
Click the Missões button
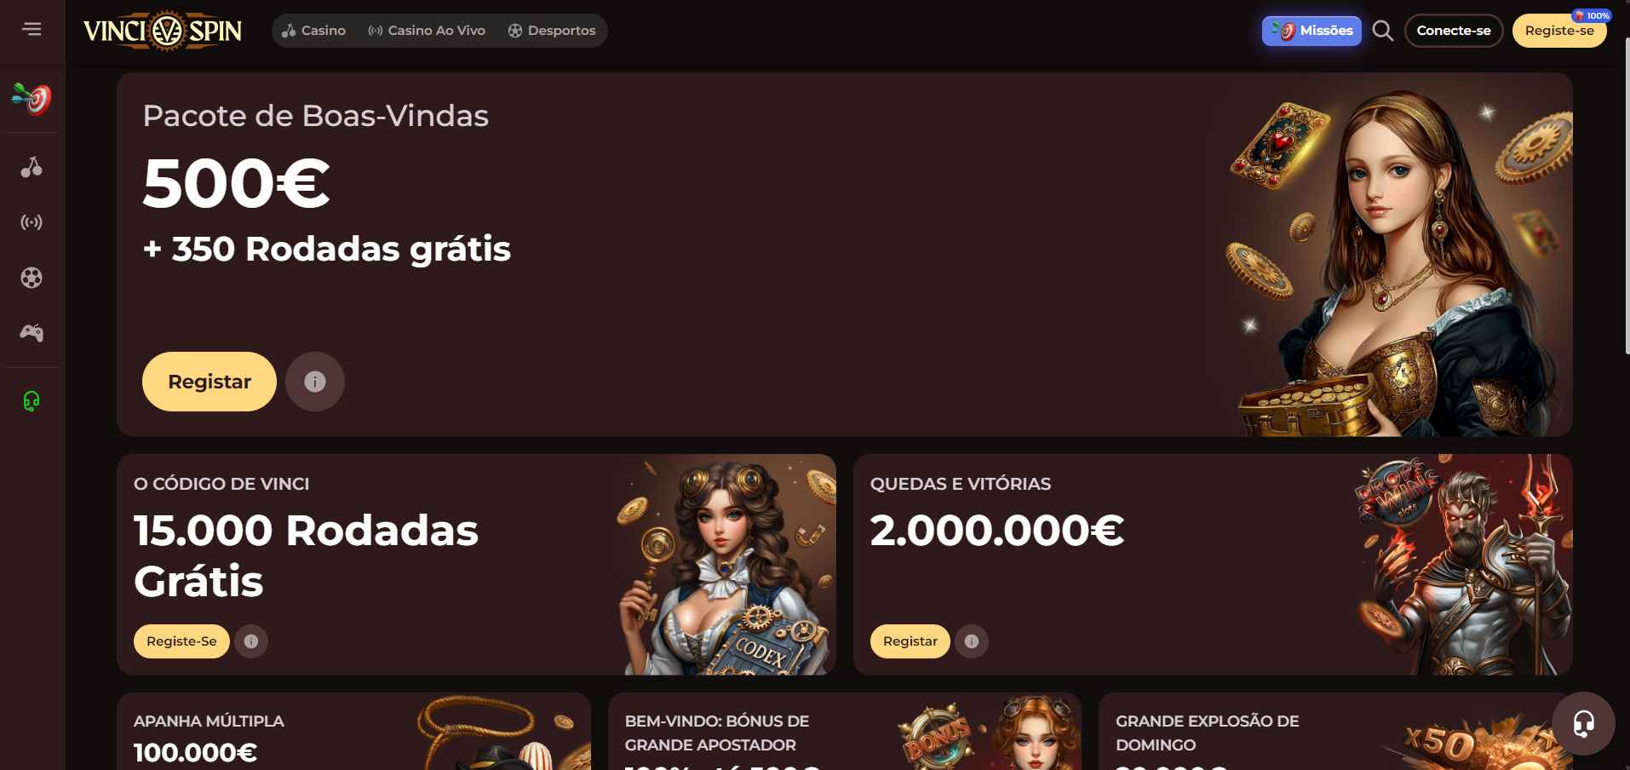point(1311,31)
